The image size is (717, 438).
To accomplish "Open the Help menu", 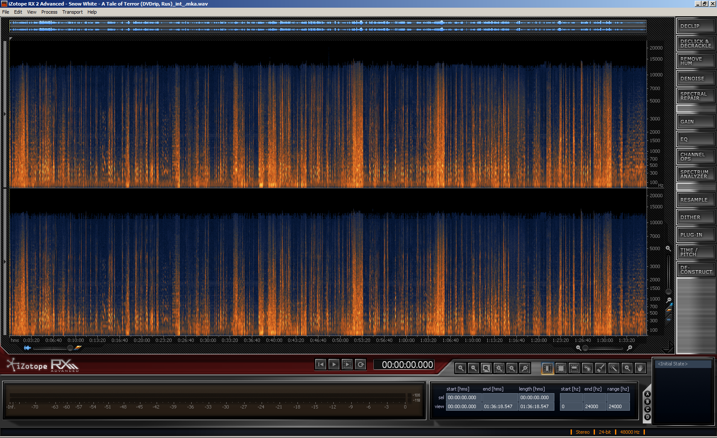I will click(x=92, y=12).
